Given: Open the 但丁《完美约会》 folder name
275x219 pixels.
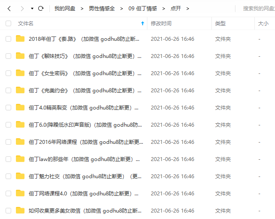Looking at the screenshot, I should [84, 90].
